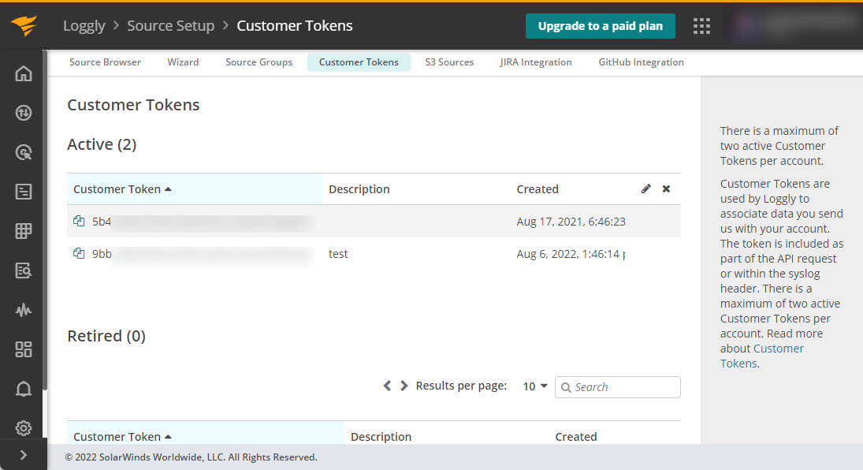The width and height of the screenshot is (863, 470).
Task: Click the X icon in table header
Action: point(666,189)
